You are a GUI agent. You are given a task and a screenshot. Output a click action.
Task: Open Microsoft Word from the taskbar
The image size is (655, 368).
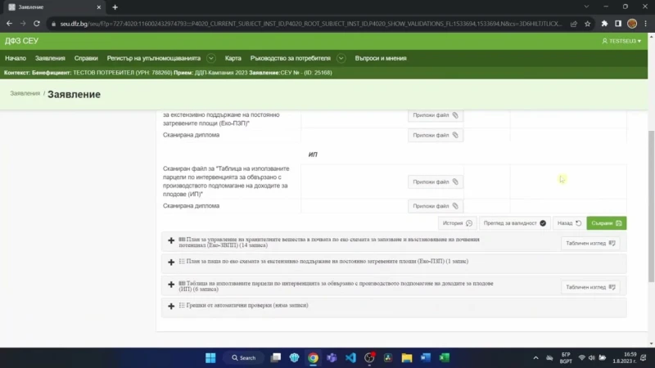point(426,357)
